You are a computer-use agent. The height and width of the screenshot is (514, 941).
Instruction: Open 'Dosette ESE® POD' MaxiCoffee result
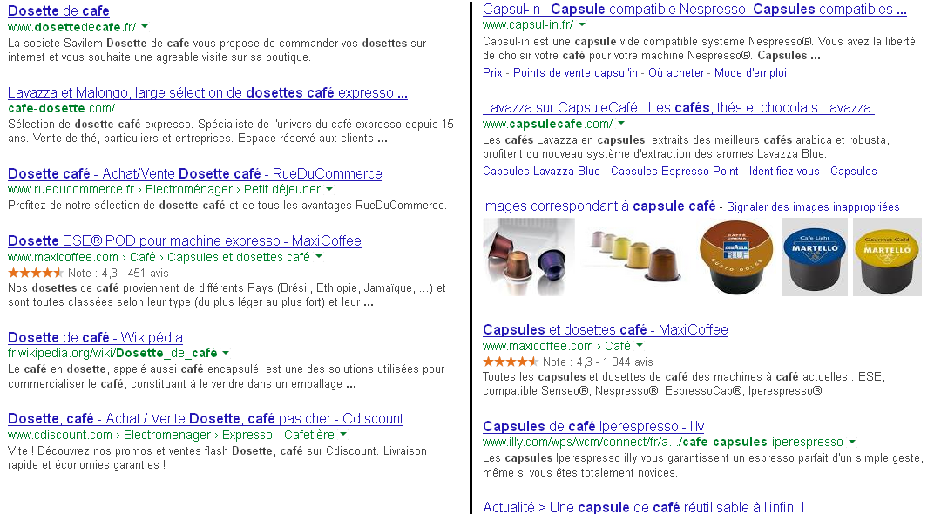(x=184, y=241)
